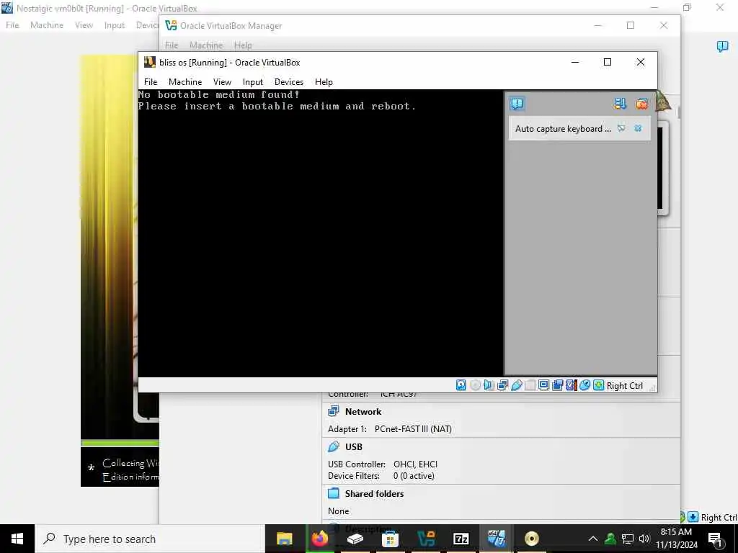Click notification icon in Nostalgic vm0b0t window corner
Image resolution: width=738 pixels, height=553 pixels.
(722, 46)
